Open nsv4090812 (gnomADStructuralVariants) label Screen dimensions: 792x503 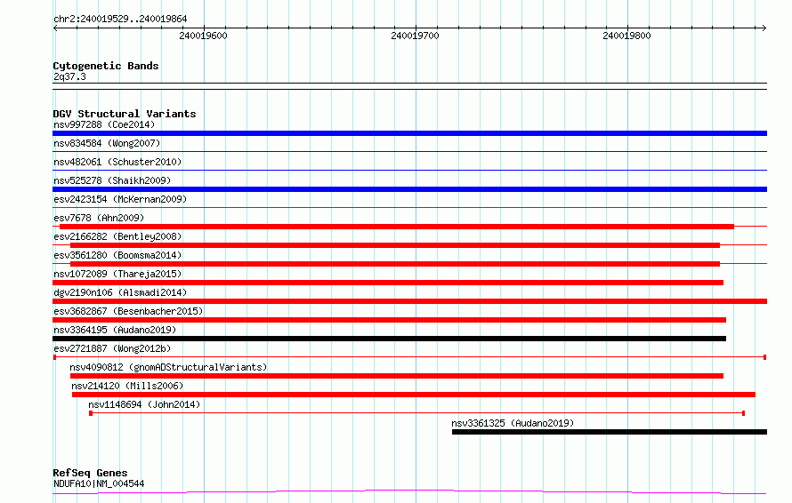point(168,367)
